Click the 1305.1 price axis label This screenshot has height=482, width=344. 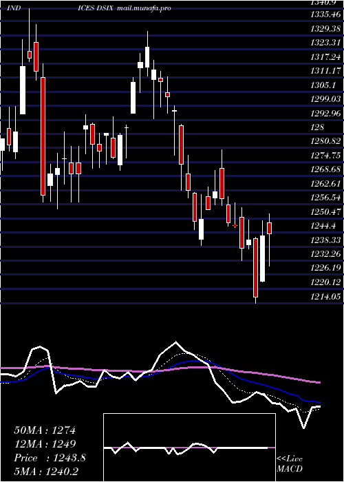pyautogui.click(x=323, y=85)
